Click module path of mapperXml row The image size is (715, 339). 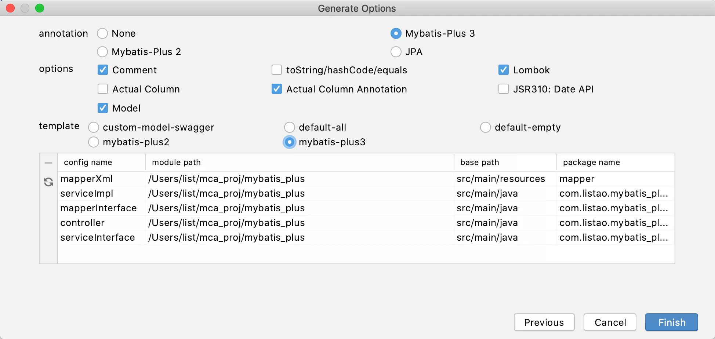(300, 179)
